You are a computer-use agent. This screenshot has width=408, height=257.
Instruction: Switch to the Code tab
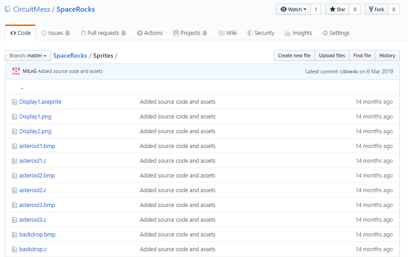click(x=20, y=33)
